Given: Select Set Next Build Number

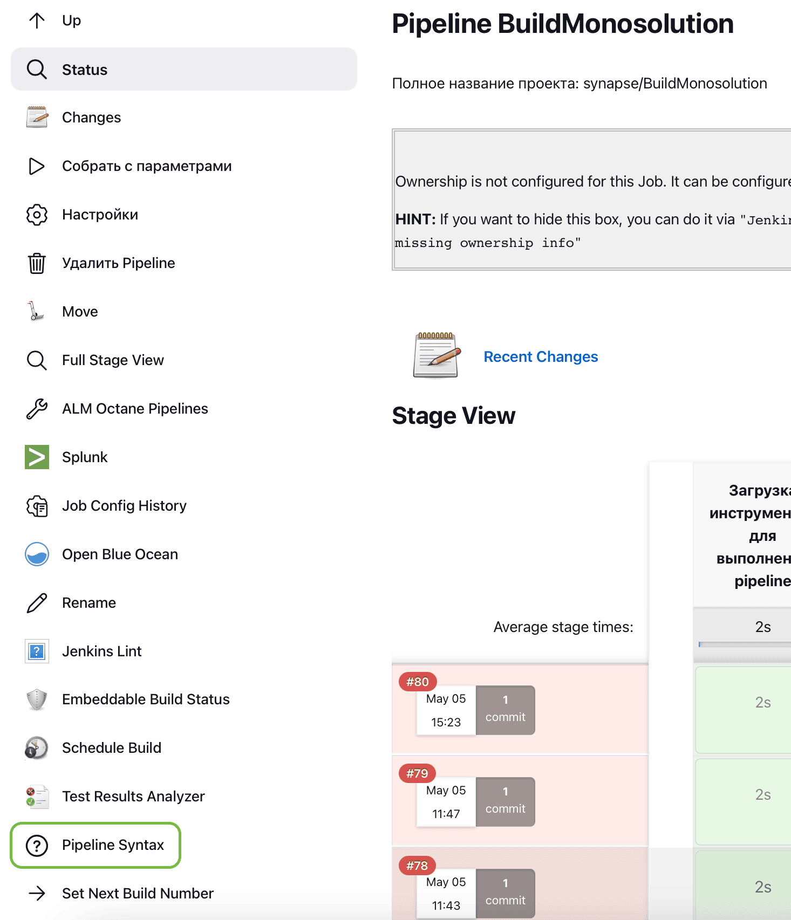Looking at the screenshot, I should point(138,894).
